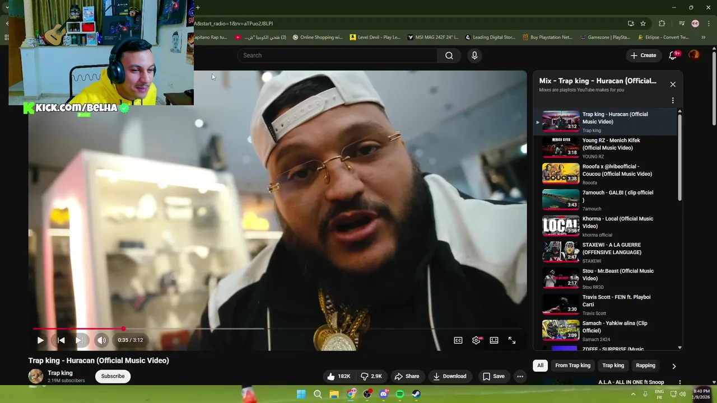This screenshot has width=717, height=403.
Task: Show more filter chips with the arrow
Action: (674, 366)
